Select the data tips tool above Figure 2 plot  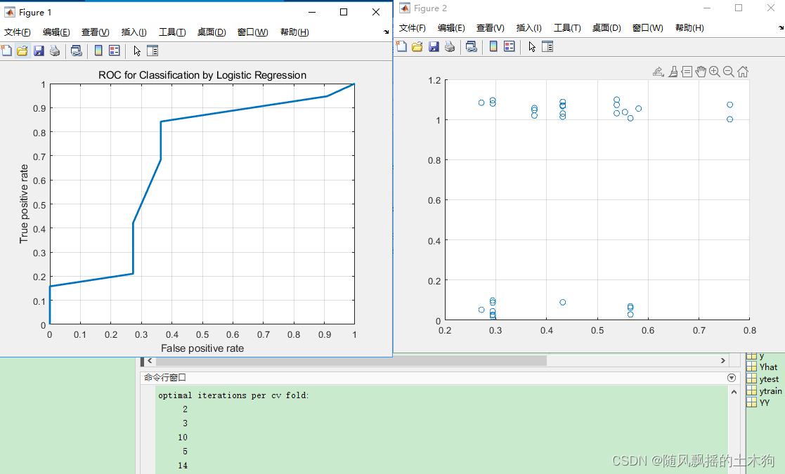[687, 72]
